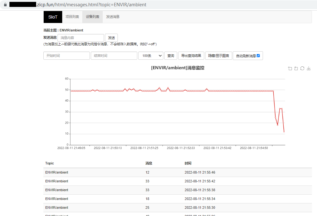Download chart as image icon
Image resolution: width=317 pixels, height=216 pixels.
pos(309,68)
